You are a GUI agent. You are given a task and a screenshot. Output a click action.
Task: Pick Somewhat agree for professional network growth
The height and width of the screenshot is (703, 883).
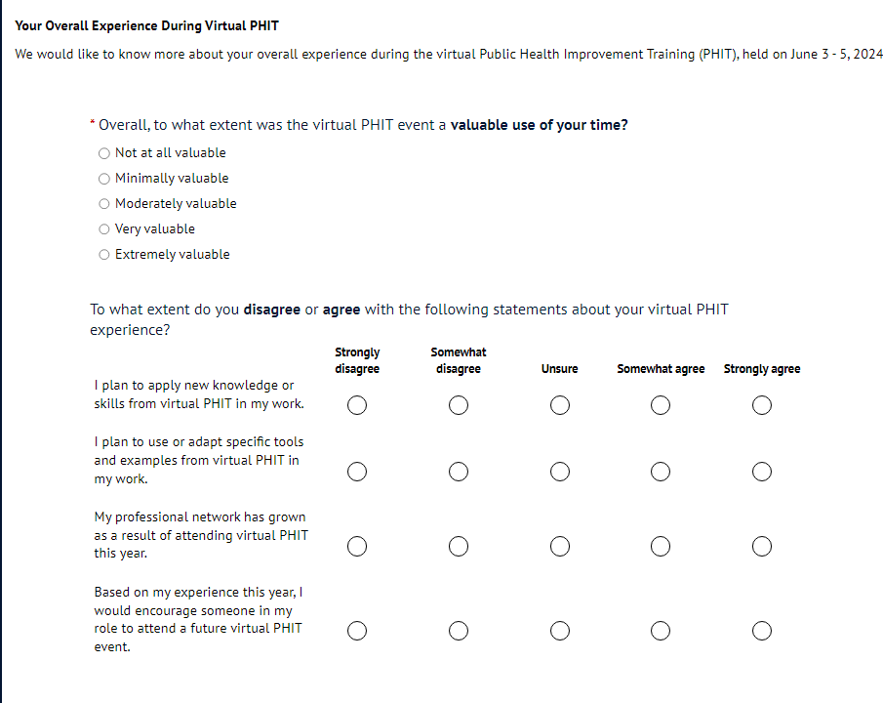(x=661, y=546)
